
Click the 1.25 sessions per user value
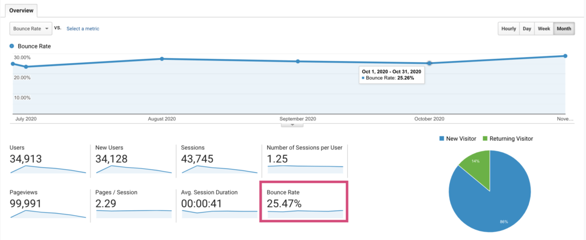point(278,159)
